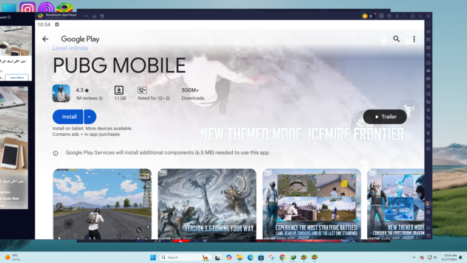Expand the Install button dropdown arrow
The image size is (467, 263).
tap(89, 117)
